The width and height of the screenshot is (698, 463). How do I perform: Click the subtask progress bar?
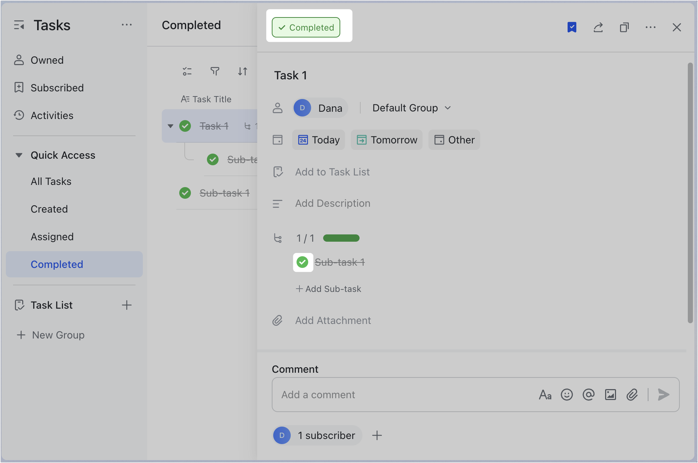click(341, 238)
